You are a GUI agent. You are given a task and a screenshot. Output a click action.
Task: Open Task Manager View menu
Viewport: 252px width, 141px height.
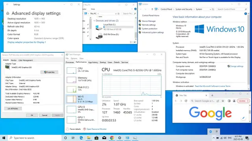[x=82, y=58]
